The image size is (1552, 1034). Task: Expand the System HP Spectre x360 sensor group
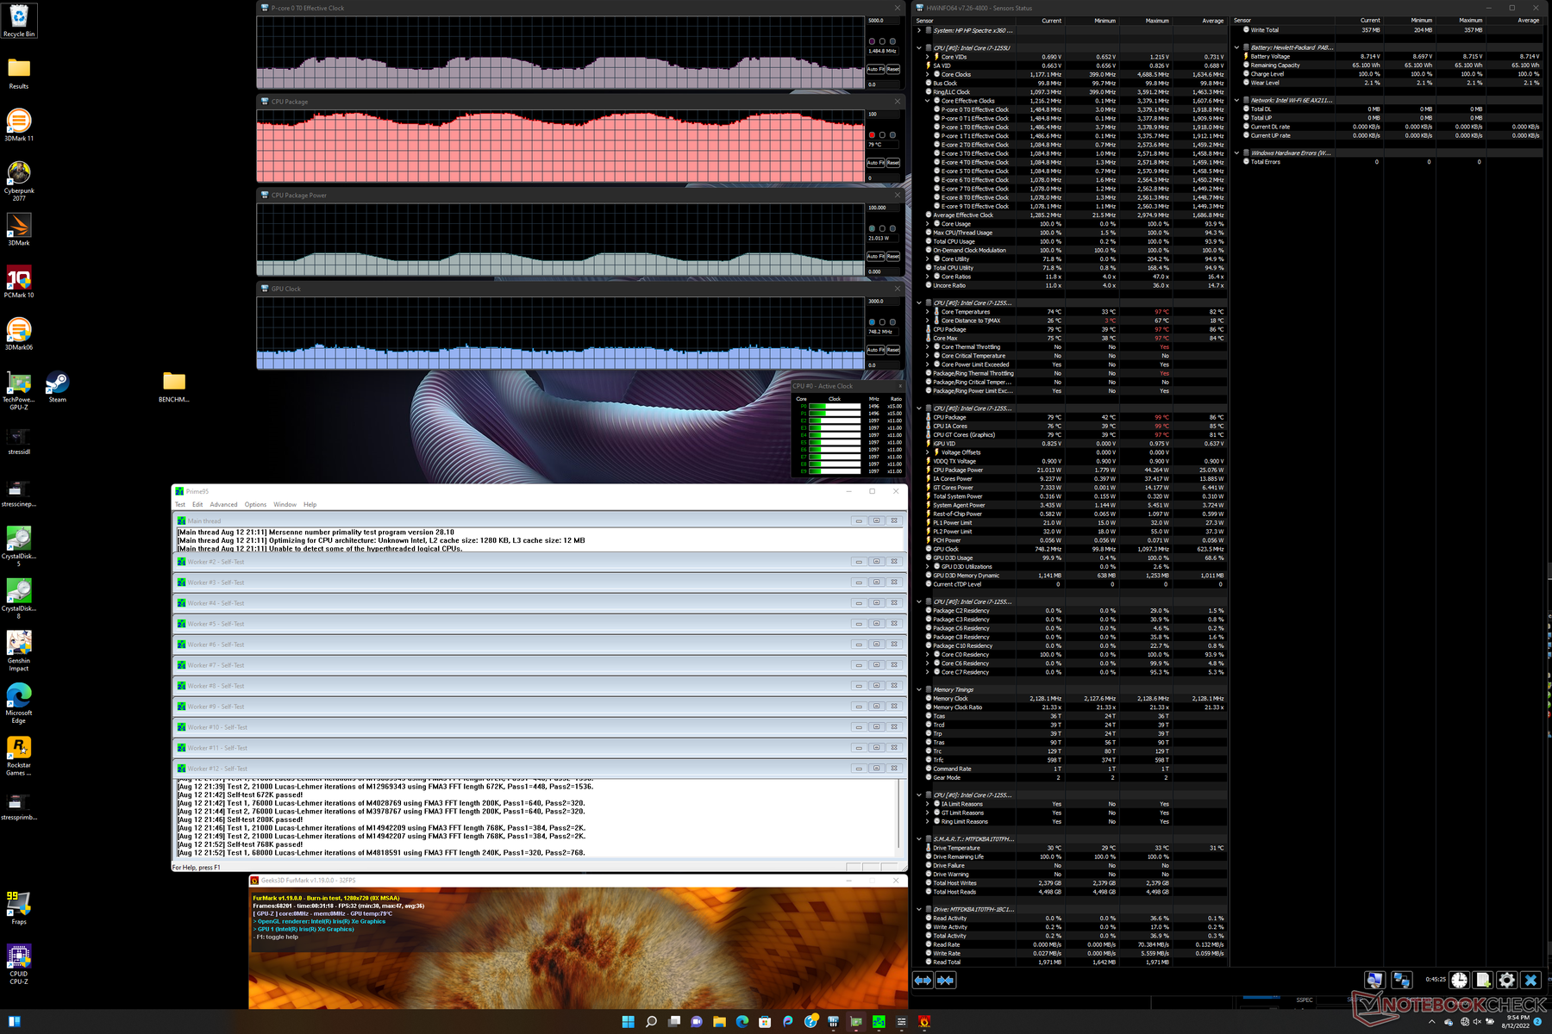(919, 30)
